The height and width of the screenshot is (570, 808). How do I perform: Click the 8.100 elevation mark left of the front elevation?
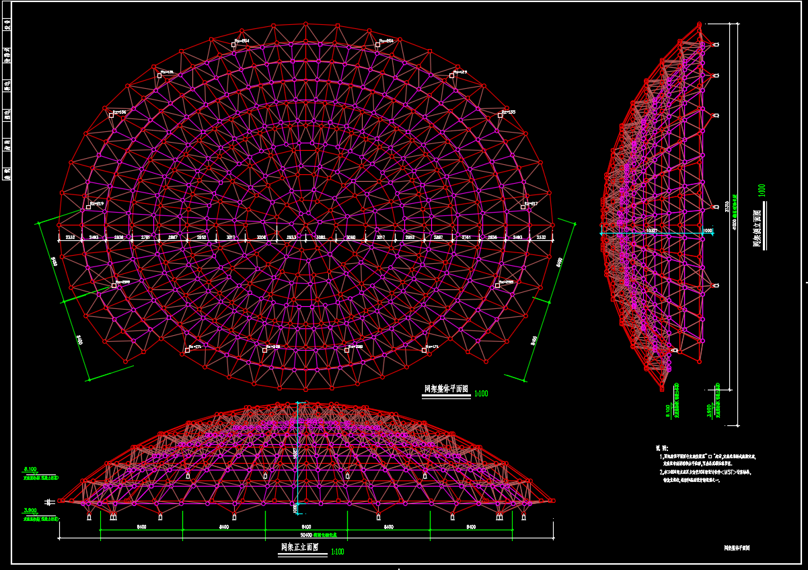click(31, 468)
